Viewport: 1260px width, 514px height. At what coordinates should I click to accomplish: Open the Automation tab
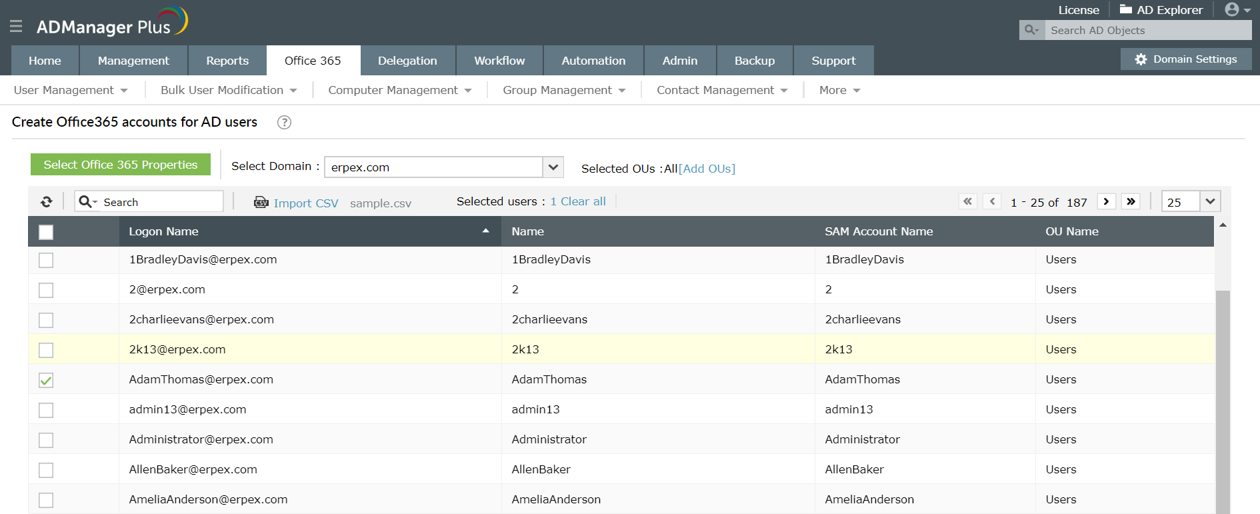coord(593,61)
